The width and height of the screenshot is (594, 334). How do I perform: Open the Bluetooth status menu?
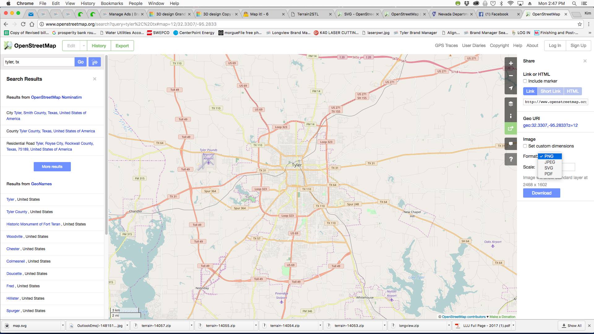tap(501, 3)
